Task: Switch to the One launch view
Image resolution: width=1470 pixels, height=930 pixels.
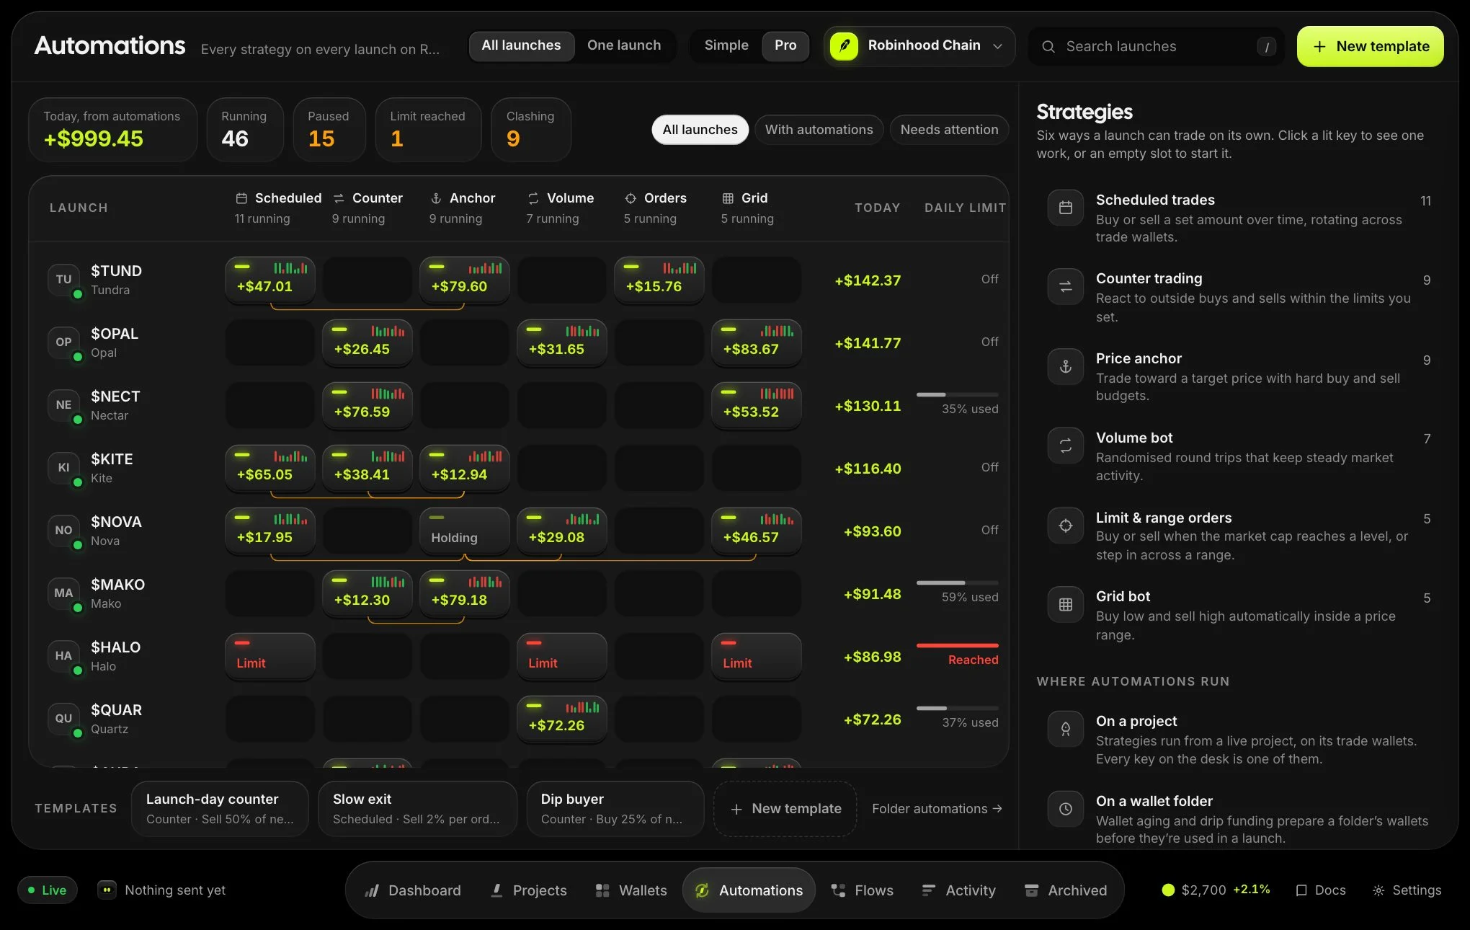Action: (623, 45)
